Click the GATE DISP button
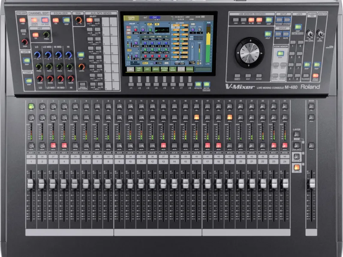This screenshot has width=343, height=257. (27, 60)
